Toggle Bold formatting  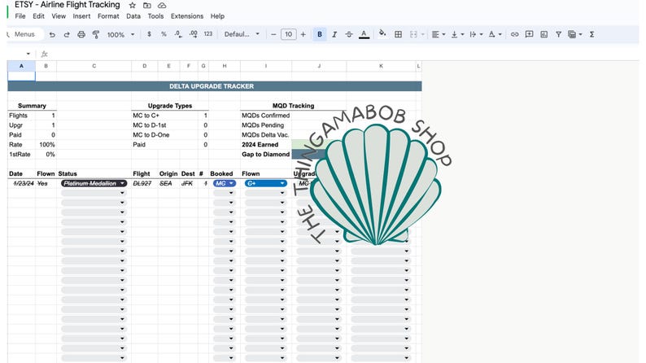[320, 34]
